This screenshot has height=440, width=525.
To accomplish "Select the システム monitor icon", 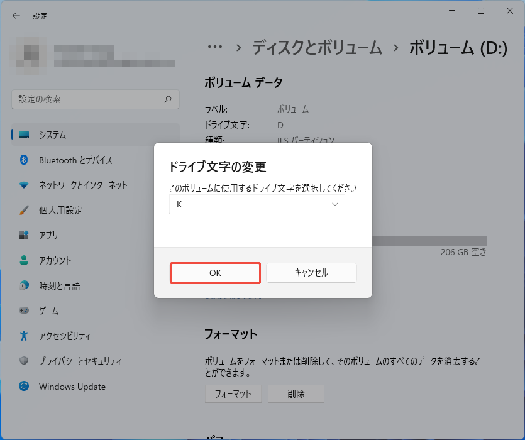I will (x=24, y=135).
